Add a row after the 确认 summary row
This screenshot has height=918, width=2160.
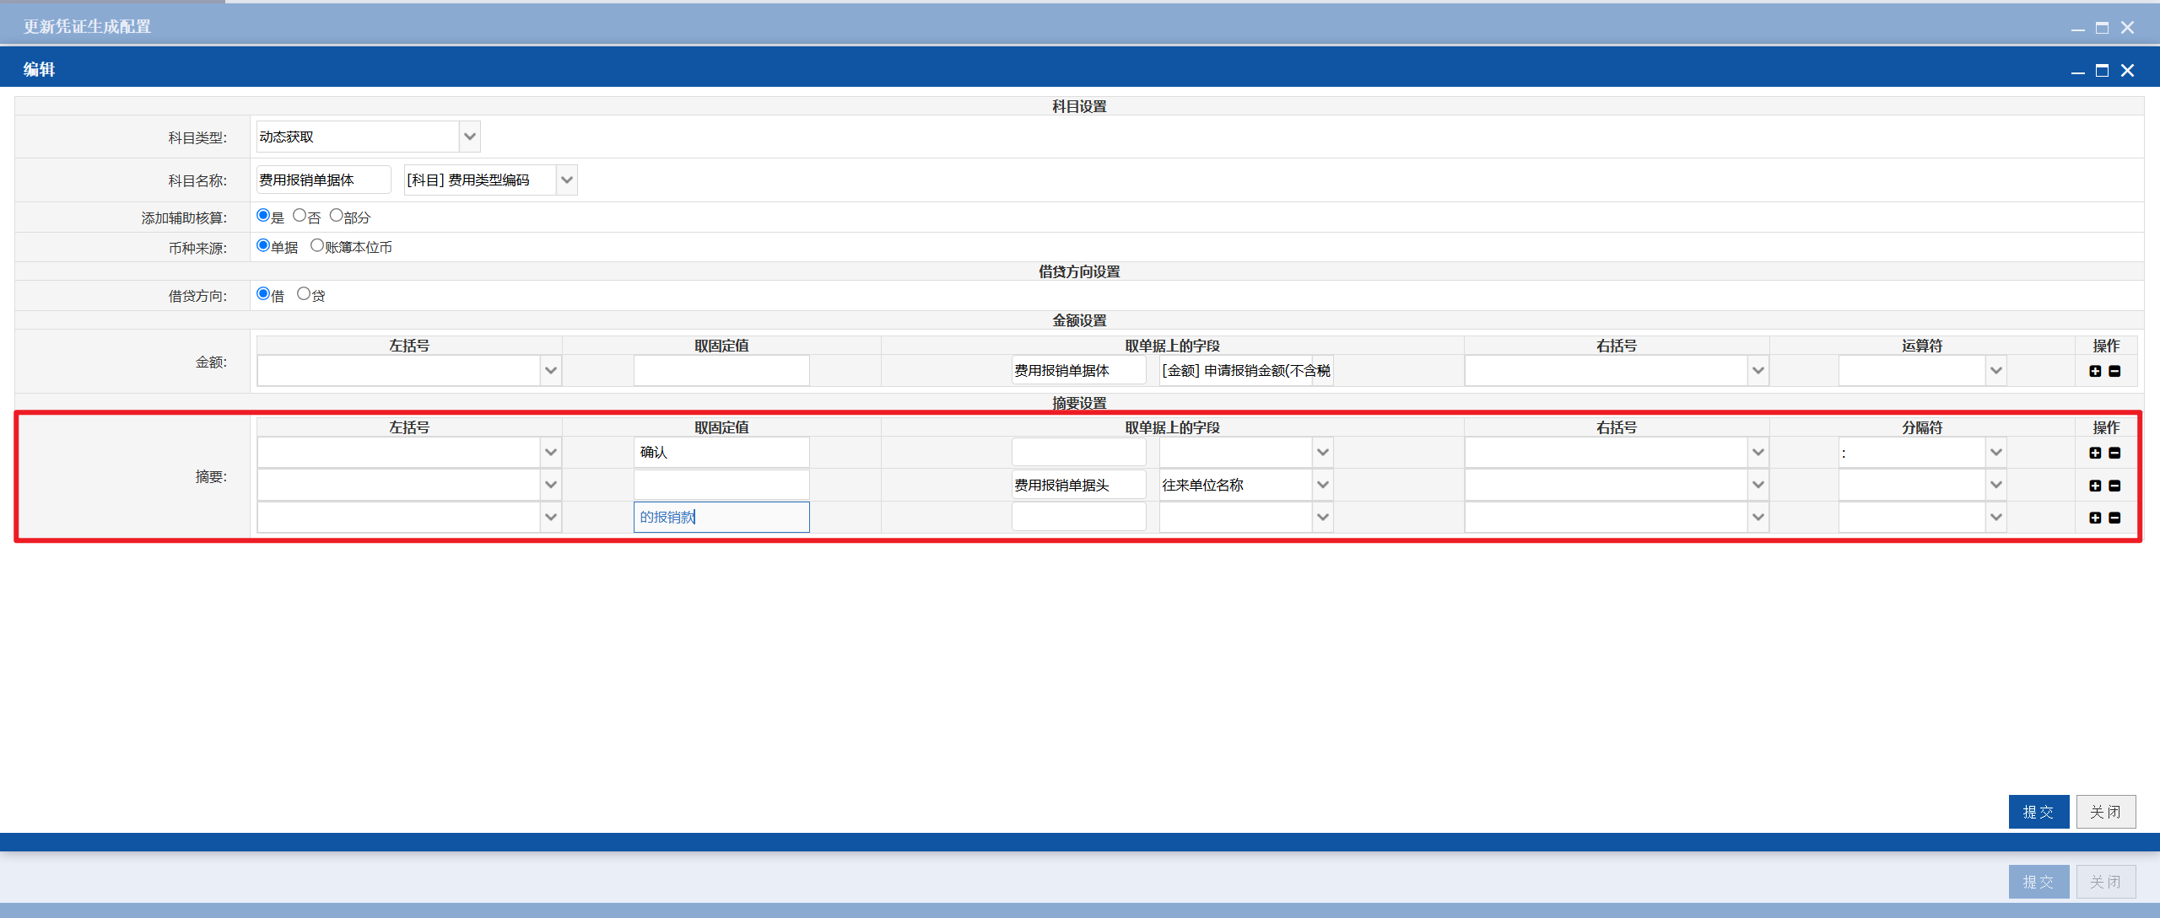pyautogui.click(x=2095, y=453)
